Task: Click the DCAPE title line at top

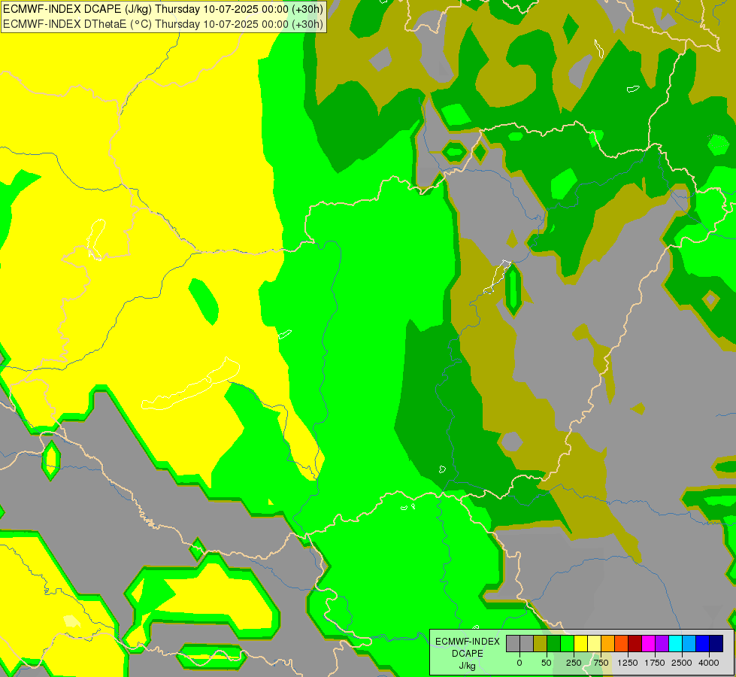Action: [163, 9]
